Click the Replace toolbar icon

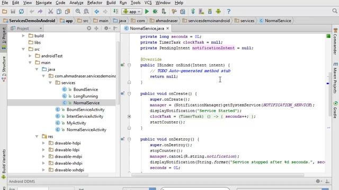click(86, 12)
